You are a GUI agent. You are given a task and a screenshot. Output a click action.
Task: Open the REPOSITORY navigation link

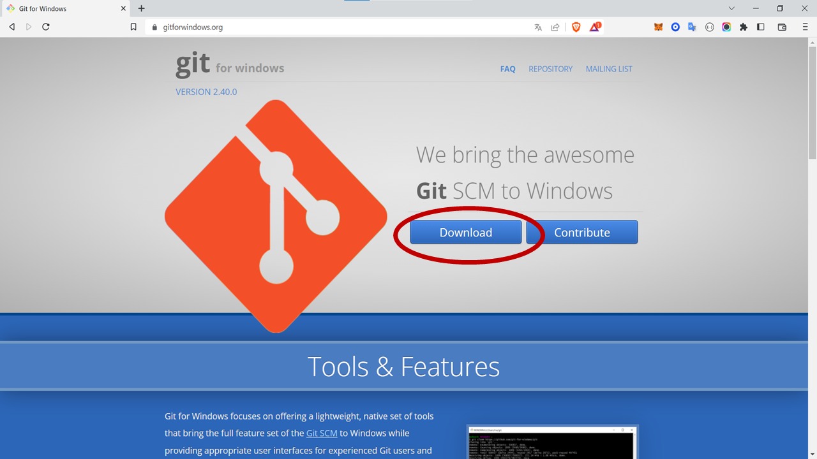[550, 69]
